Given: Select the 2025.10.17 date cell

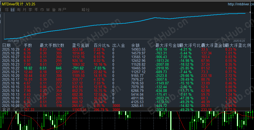Looking at the screenshot, I should (x=11, y=79).
